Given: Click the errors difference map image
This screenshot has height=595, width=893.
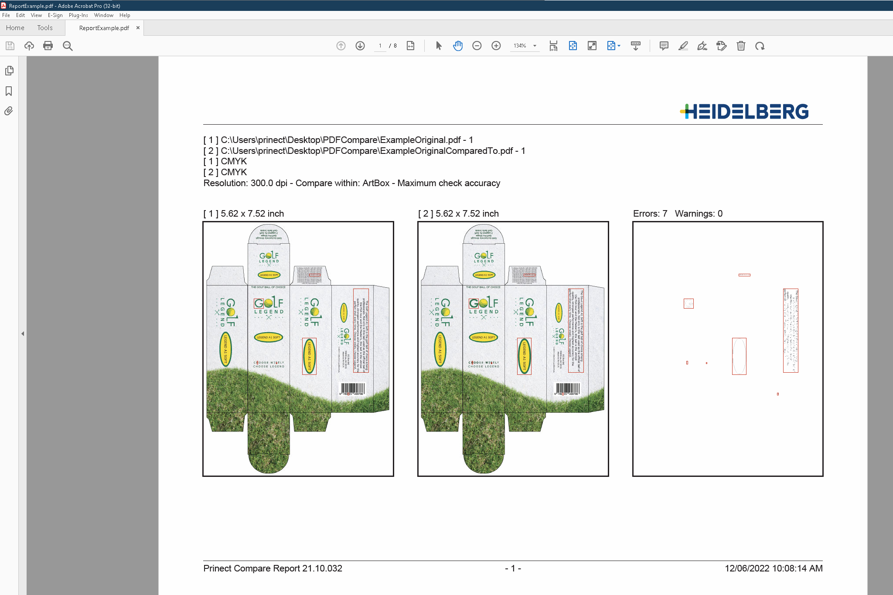Looking at the screenshot, I should 728,349.
